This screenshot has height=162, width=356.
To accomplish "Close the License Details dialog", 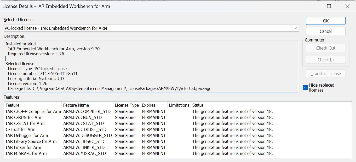I will click(347, 6).
